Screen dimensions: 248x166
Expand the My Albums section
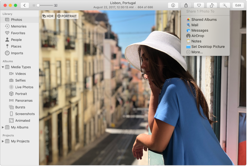(3, 127)
